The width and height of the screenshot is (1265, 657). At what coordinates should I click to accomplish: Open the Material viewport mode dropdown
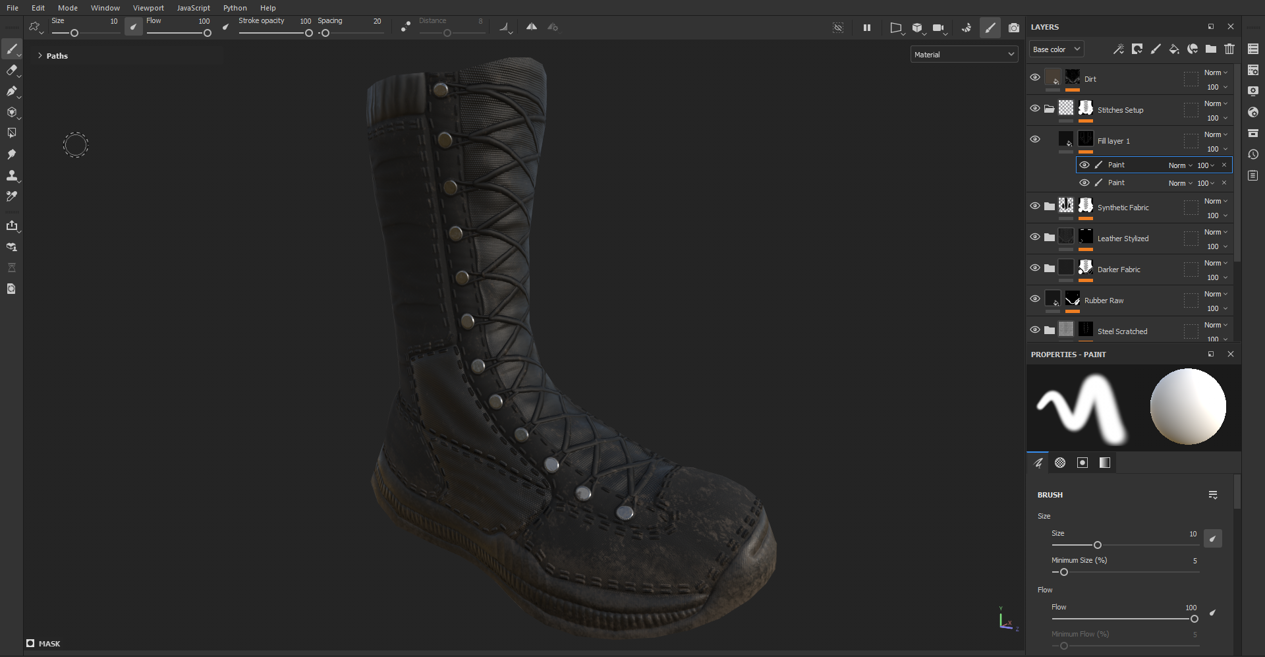[x=964, y=55]
